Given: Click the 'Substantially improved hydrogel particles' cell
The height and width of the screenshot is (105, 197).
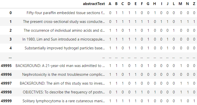Looking at the screenshot, I should pyautogui.click(x=65, y=48).
